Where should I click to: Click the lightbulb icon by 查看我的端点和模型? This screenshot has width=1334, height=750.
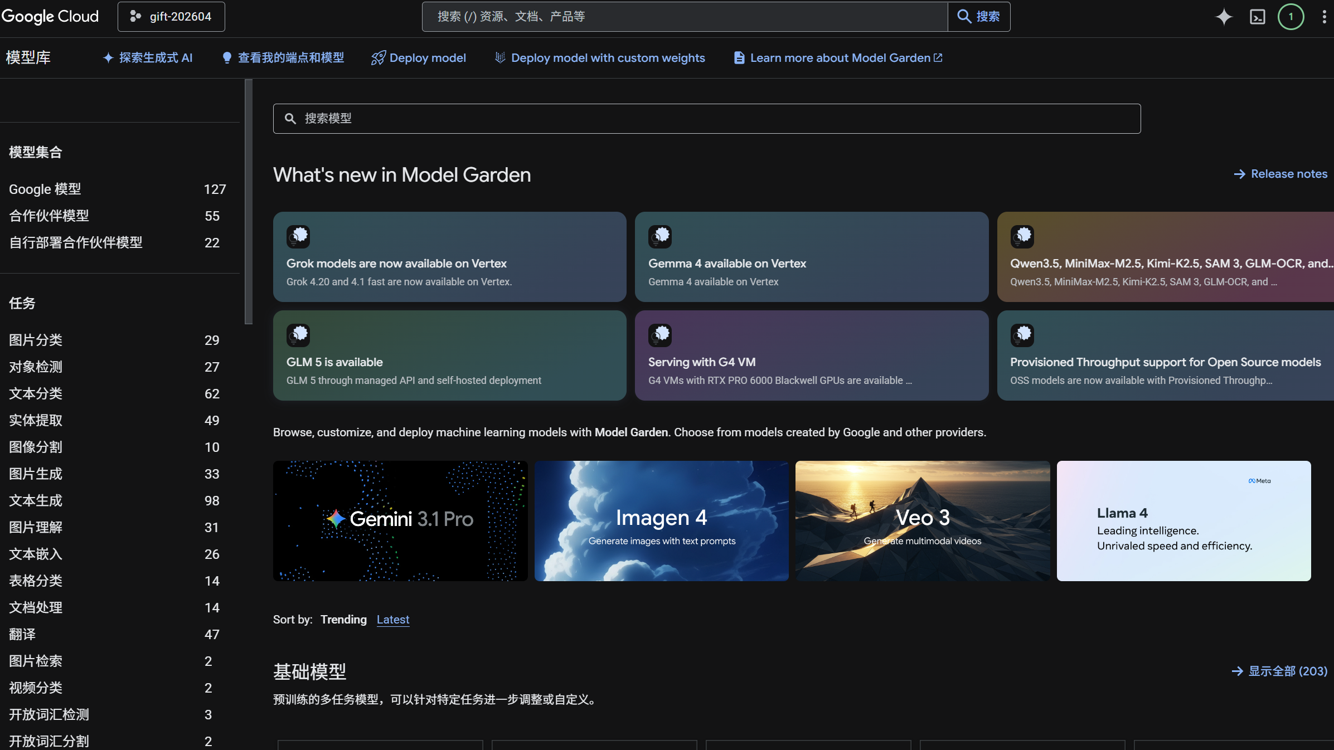pyautogui.click(x=227, y=58)
